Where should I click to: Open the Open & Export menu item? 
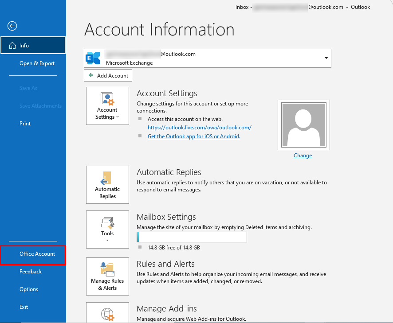coord(37,63)
